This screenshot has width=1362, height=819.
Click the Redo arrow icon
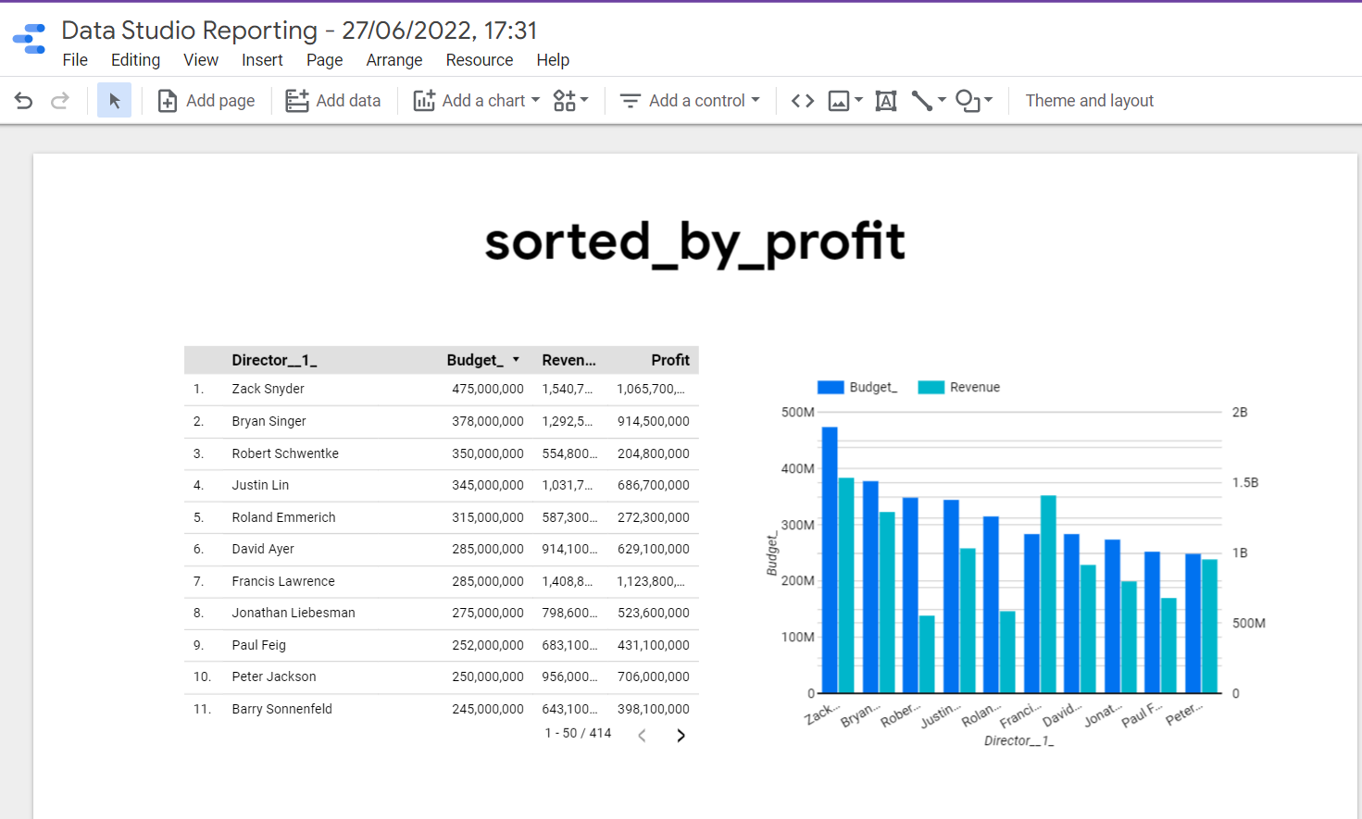click(60, 101)
